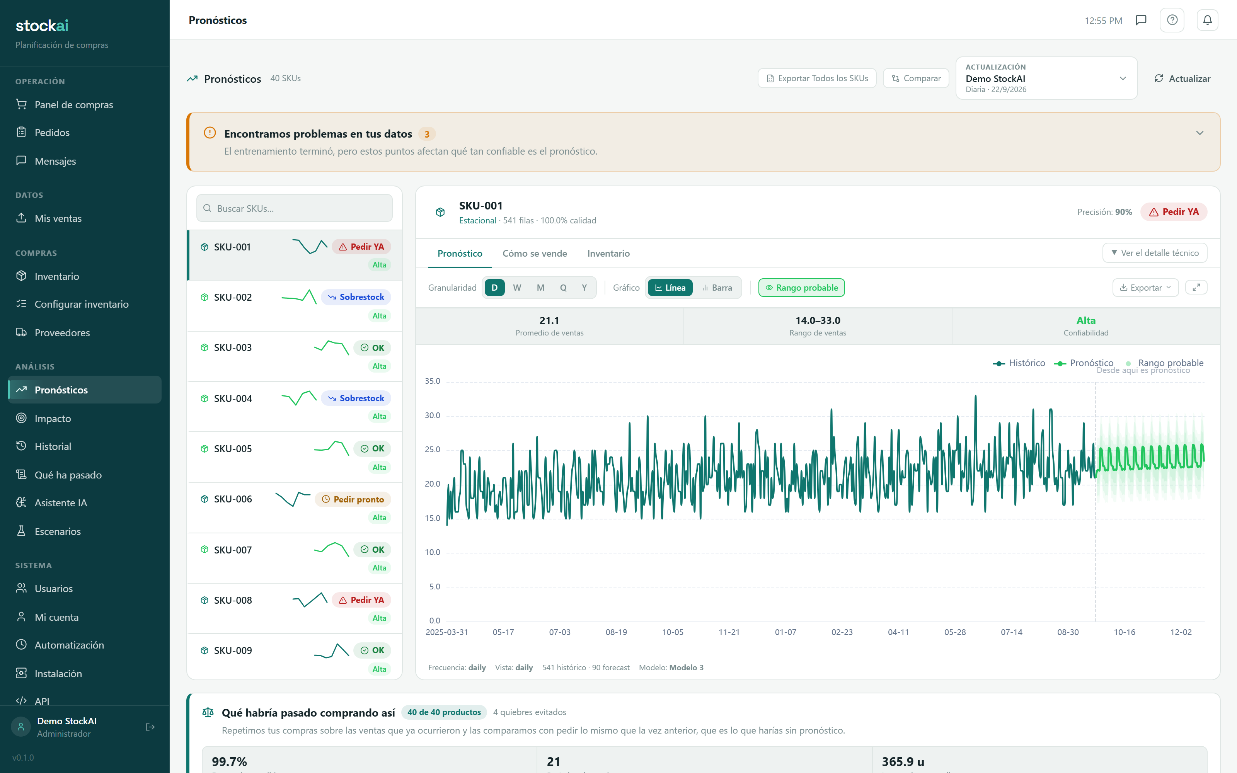This screenshot has height=773, width=1237.
Task: Select SKU-006 row in the list
Action: pos(295,507)
